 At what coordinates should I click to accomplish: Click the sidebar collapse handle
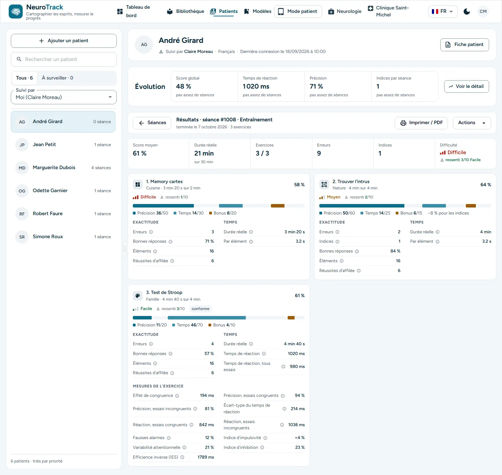point(125,249)
